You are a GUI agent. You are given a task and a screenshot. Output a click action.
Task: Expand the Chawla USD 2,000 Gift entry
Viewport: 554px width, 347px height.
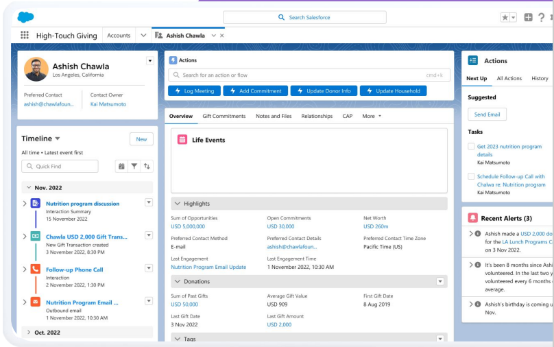point(25,237)
